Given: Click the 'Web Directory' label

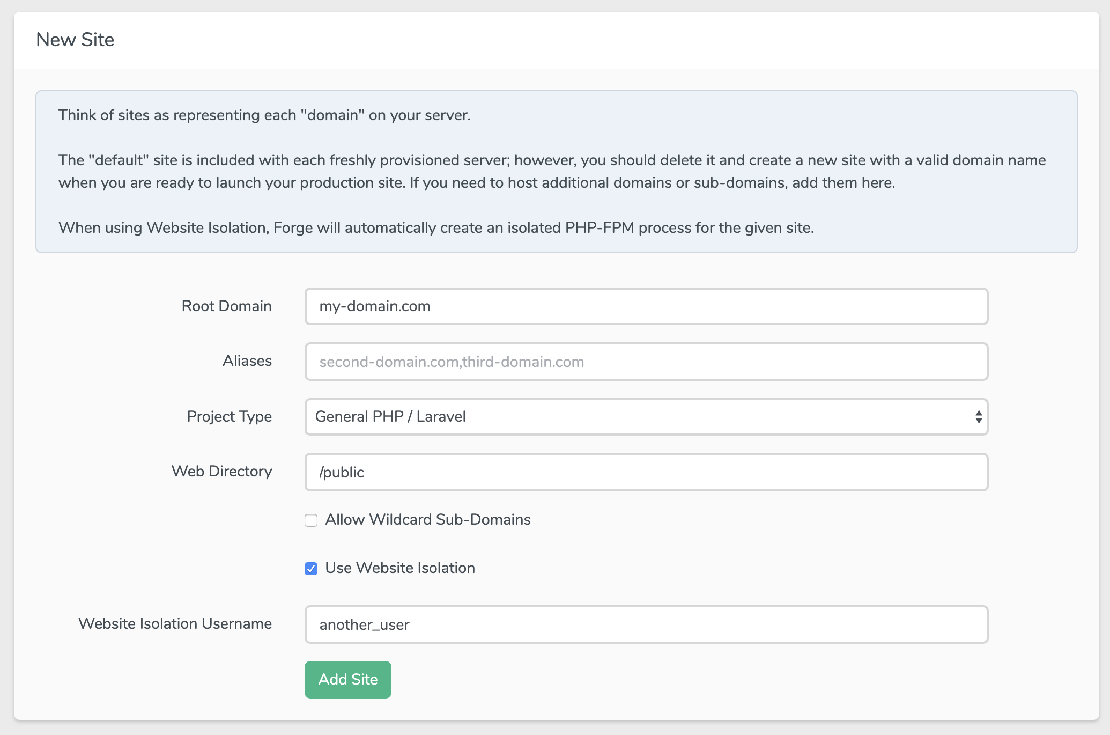Looking at the screenshot, I should point(222,471).
